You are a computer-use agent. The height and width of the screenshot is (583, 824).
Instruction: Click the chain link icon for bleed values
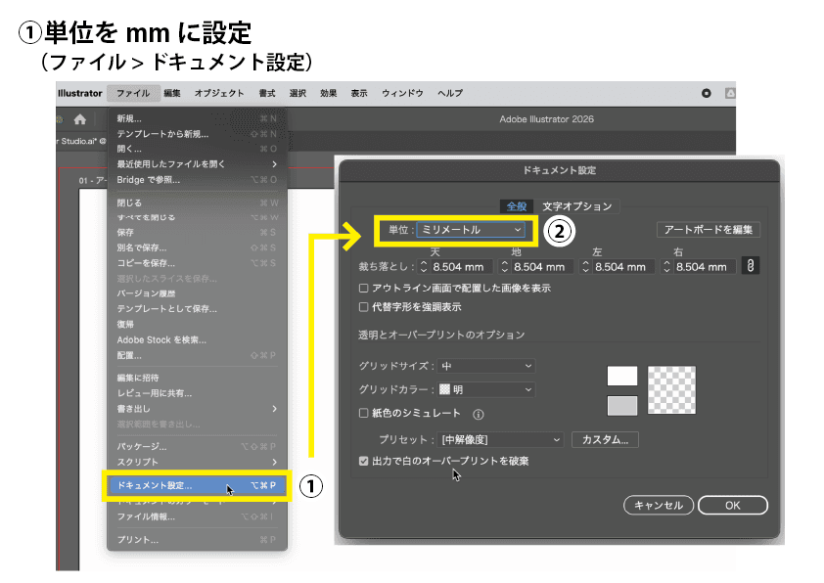(x=751, y=266)
